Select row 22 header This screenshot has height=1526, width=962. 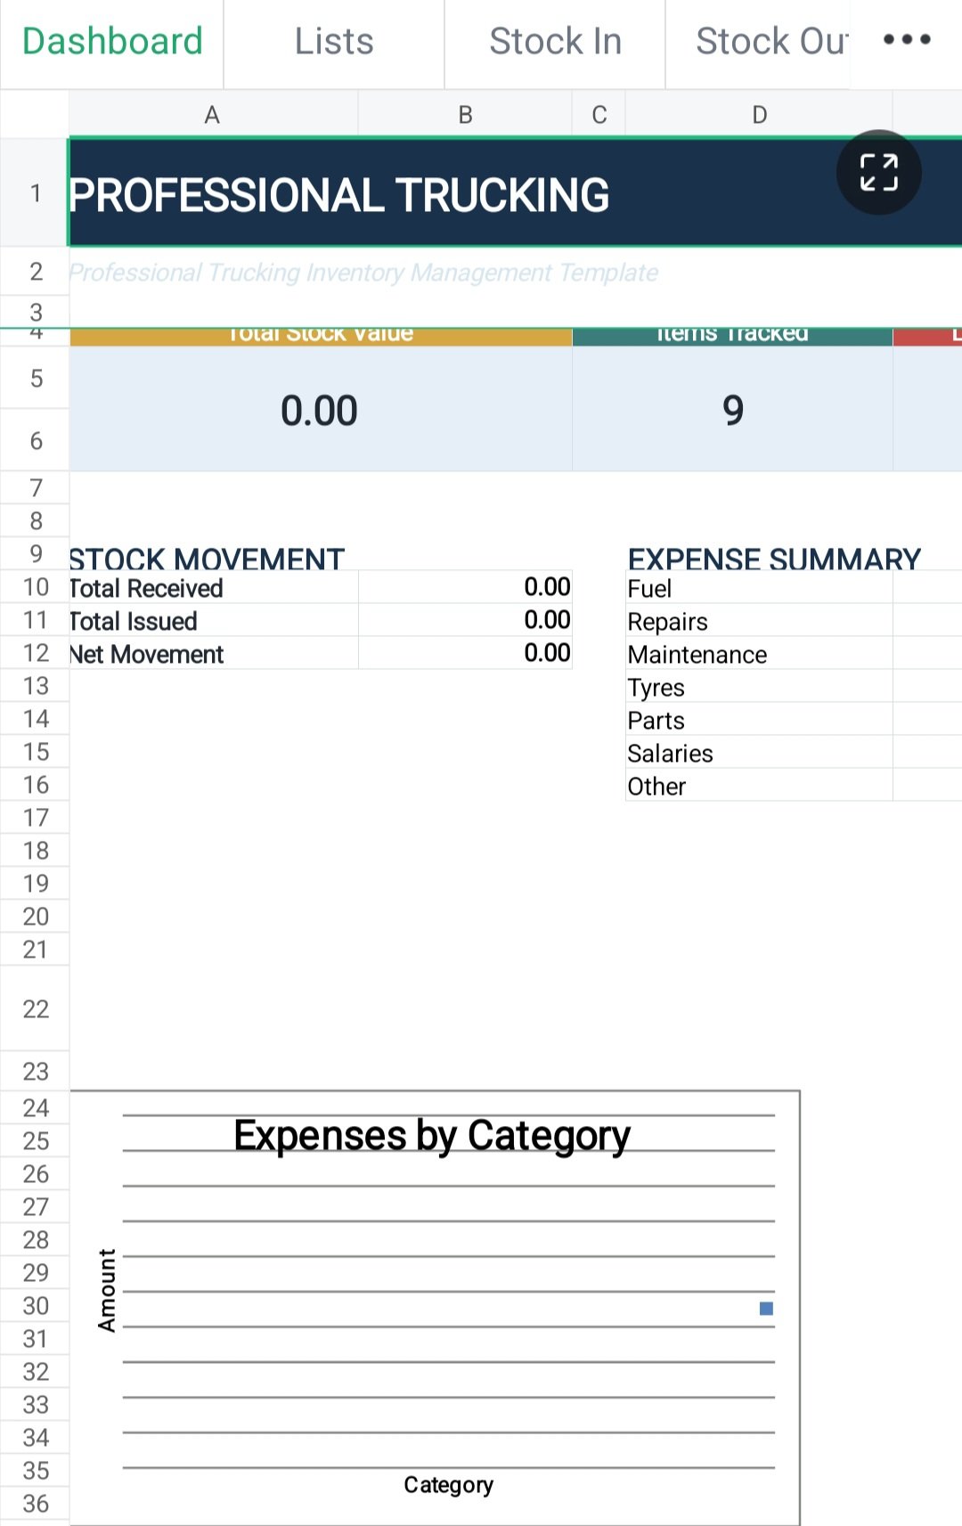point(35,1008)
